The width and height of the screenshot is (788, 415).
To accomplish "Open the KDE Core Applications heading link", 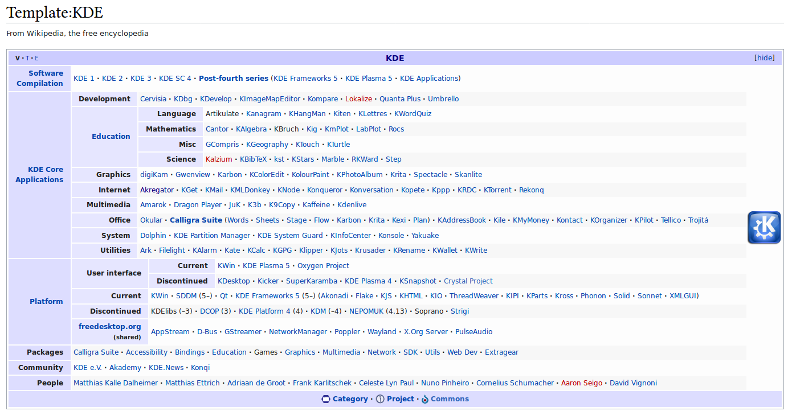I will 40,174.
